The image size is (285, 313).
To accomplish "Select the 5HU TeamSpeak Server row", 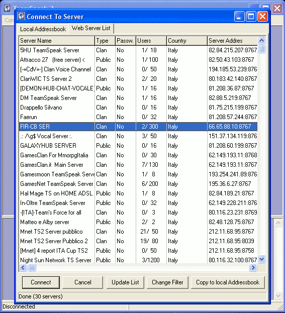I will [138, 50].
